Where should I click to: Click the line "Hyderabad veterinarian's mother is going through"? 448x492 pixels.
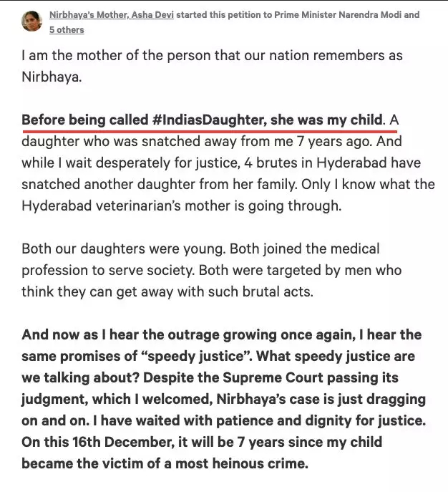181,206
